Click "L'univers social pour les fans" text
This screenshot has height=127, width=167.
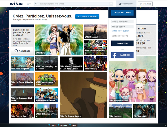[22, 32]
